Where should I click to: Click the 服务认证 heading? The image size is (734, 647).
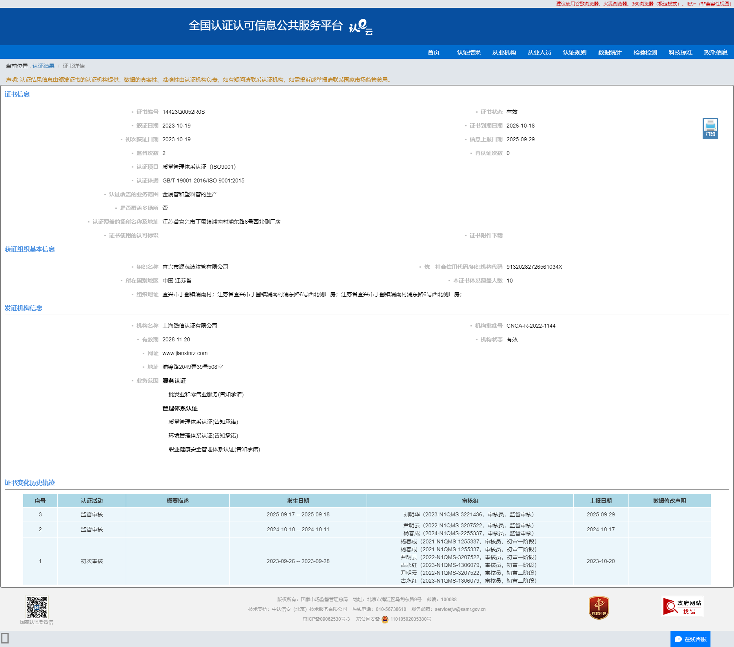click(174, 381)
